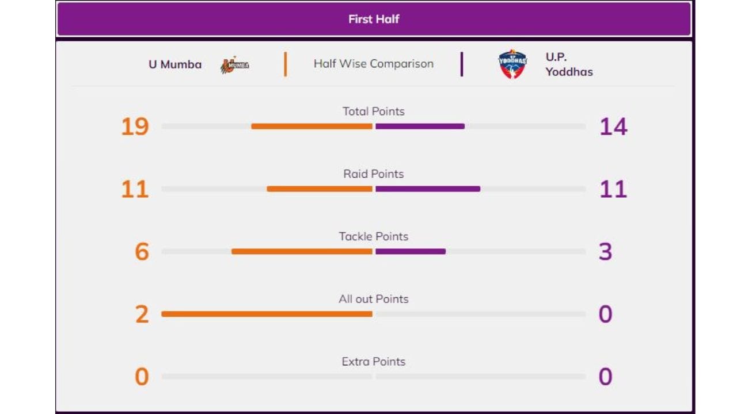This screenshot has height=414, width=737.
Task: Click U Mumba's orange Total Points bar
Action: (x=311, y=126)
